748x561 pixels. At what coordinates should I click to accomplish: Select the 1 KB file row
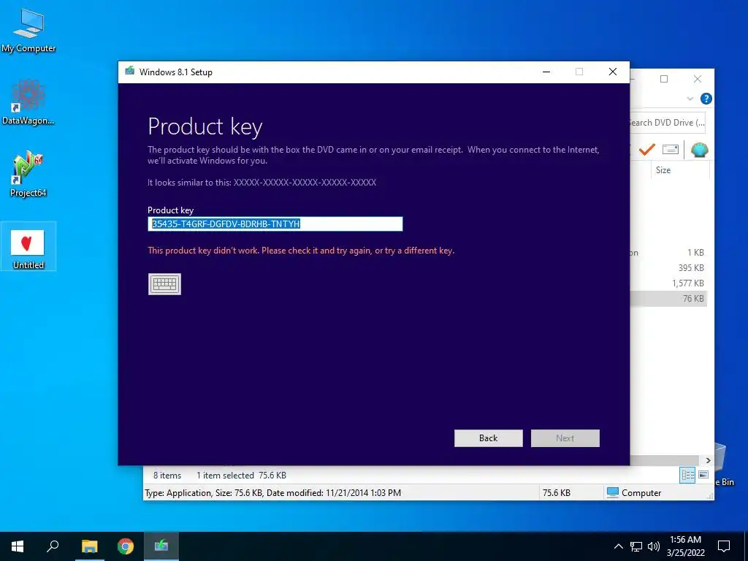[x=669, y=253]
